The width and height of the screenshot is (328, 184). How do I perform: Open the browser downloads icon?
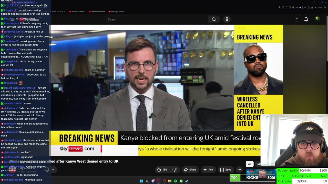pos(316,7)
